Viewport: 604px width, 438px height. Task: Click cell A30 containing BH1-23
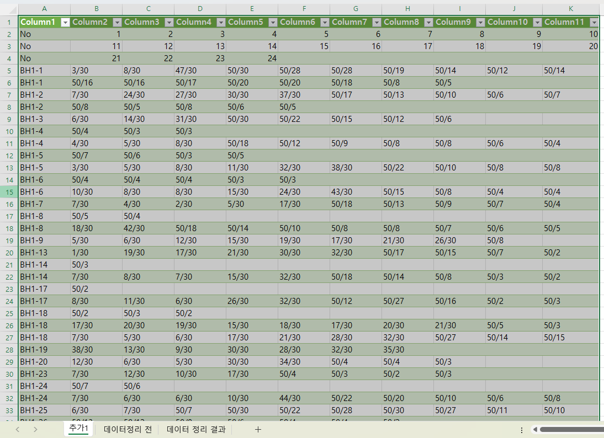pos(44,374)
